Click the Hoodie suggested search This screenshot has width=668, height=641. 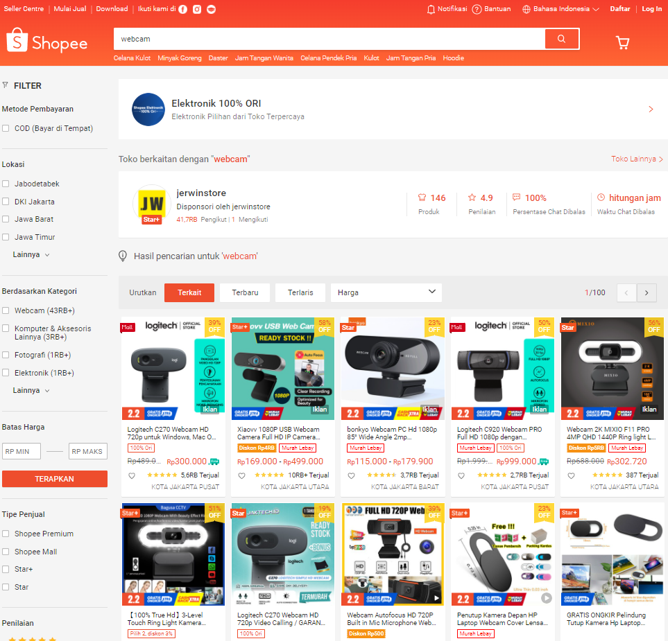(x=453, y=58)
